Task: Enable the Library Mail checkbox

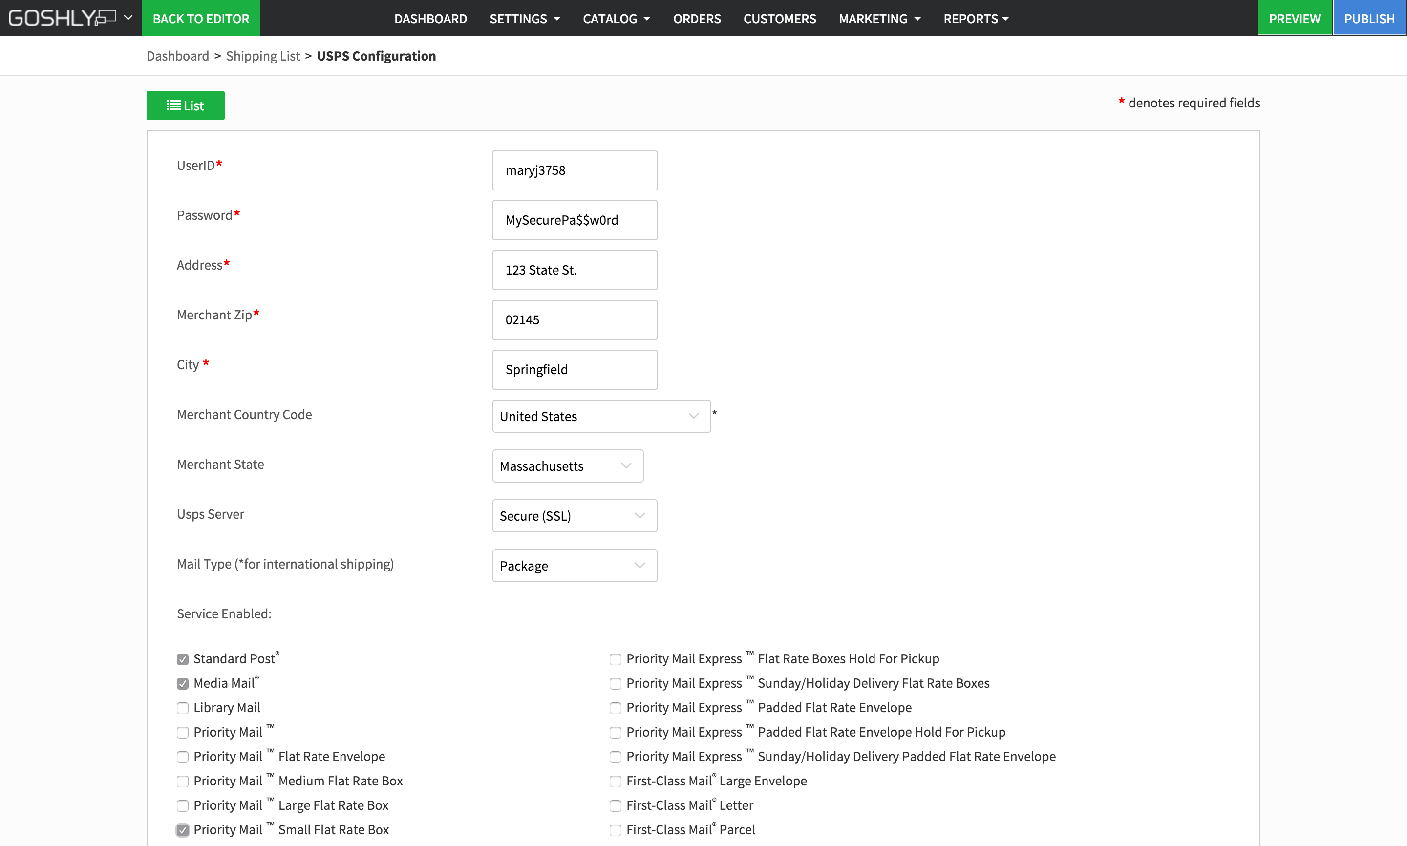Action: coord(182,709)
